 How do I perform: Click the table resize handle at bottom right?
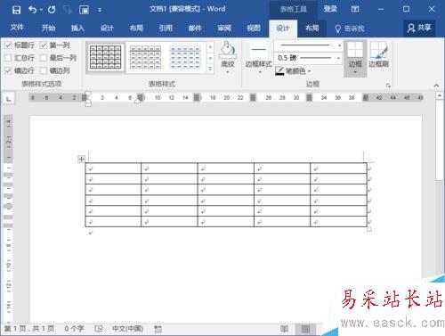369,229
